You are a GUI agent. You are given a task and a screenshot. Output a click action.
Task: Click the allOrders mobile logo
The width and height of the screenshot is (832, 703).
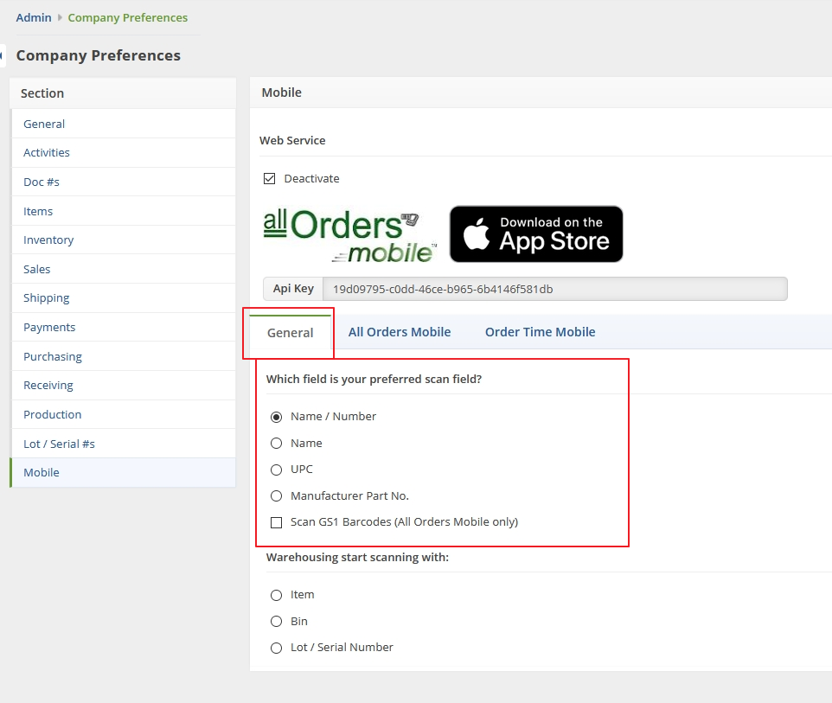(x=350, y=235)
